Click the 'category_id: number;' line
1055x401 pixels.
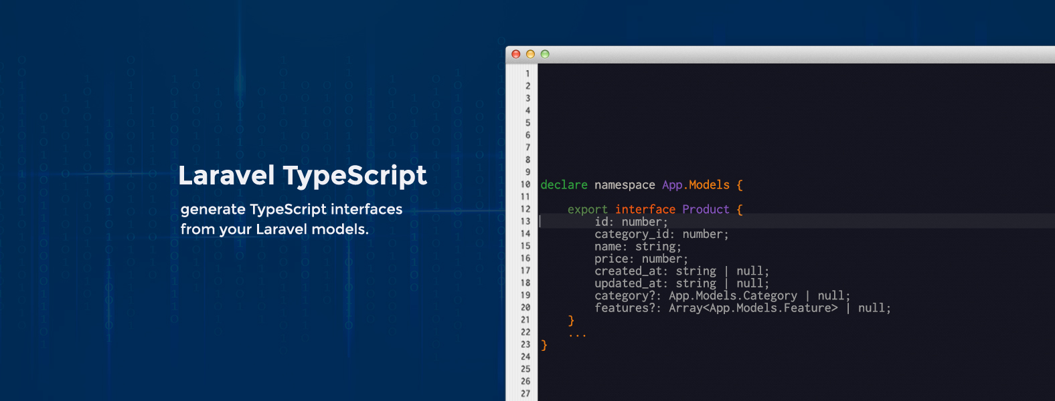pyautogui.click(x=661, y=235)
